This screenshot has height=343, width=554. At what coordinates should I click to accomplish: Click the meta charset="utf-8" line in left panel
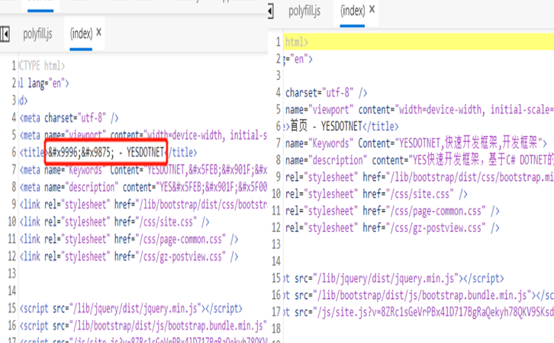[x=69, y=118]
